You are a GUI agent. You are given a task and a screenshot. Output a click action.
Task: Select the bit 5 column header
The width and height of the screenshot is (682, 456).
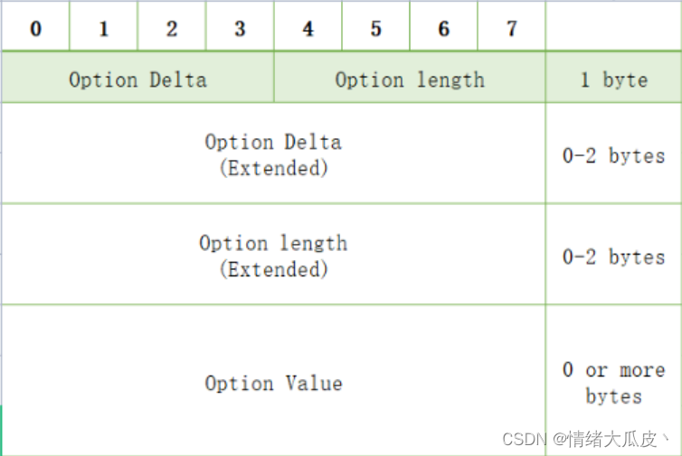375,28
